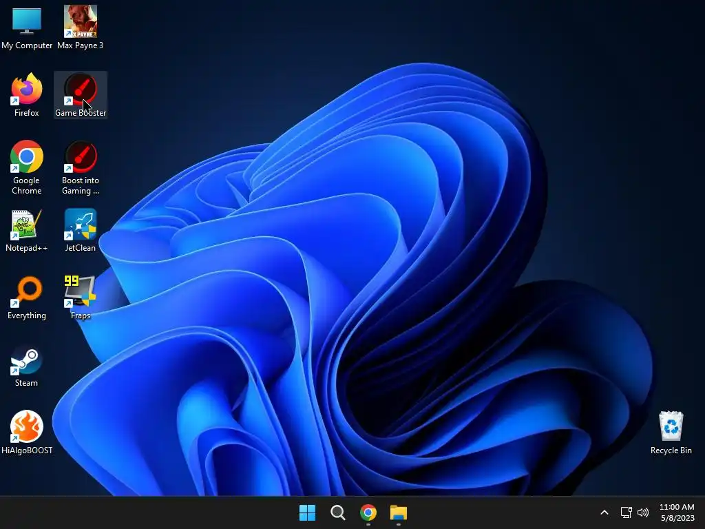705x529 pixels.
Task: Select the Game Booster shortcut
Action: [81, 95]
